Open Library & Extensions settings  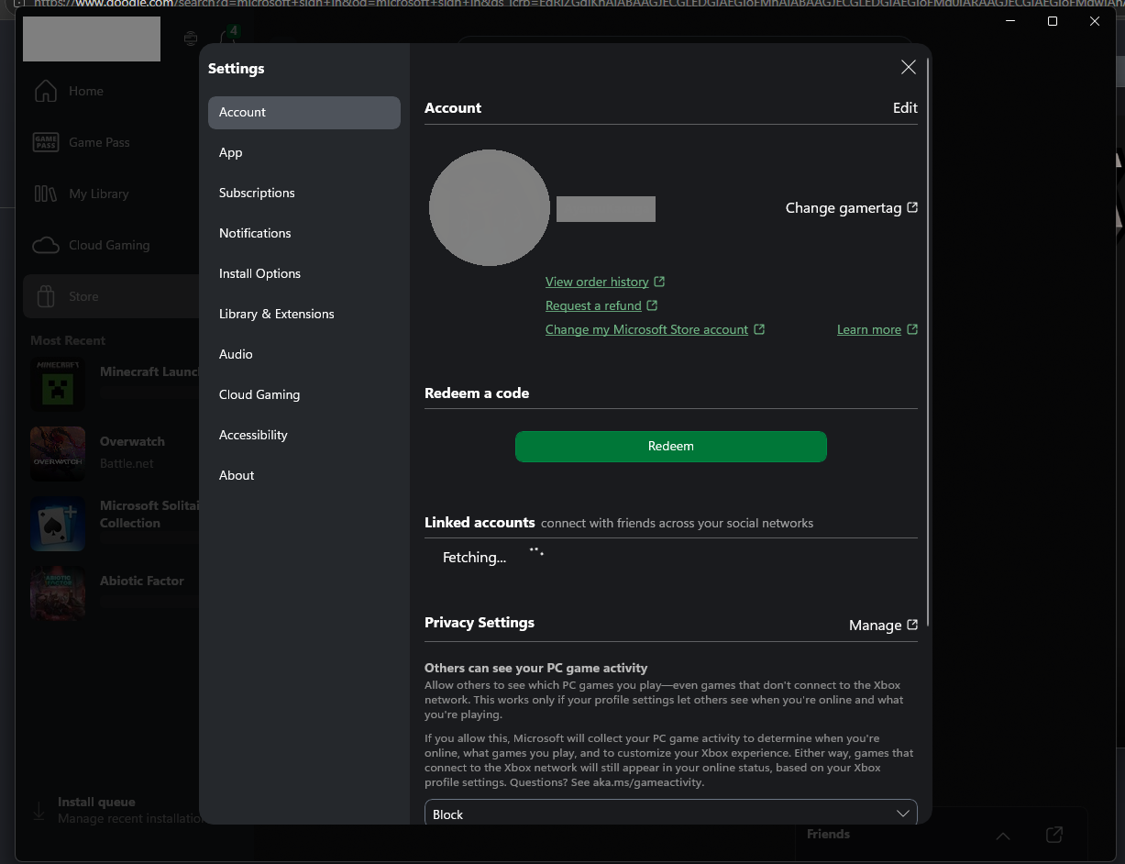(304, 314)
